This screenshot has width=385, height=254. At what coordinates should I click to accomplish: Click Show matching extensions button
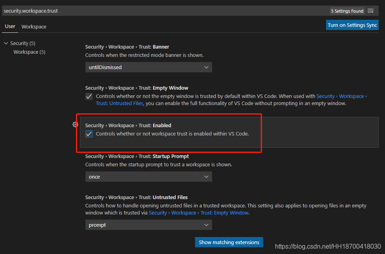coord(229,242)
